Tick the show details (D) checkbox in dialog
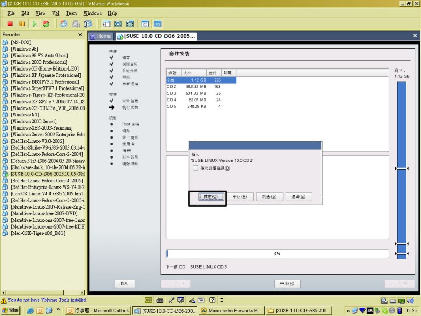Screen dimensions: 421x316 (195, 168)
